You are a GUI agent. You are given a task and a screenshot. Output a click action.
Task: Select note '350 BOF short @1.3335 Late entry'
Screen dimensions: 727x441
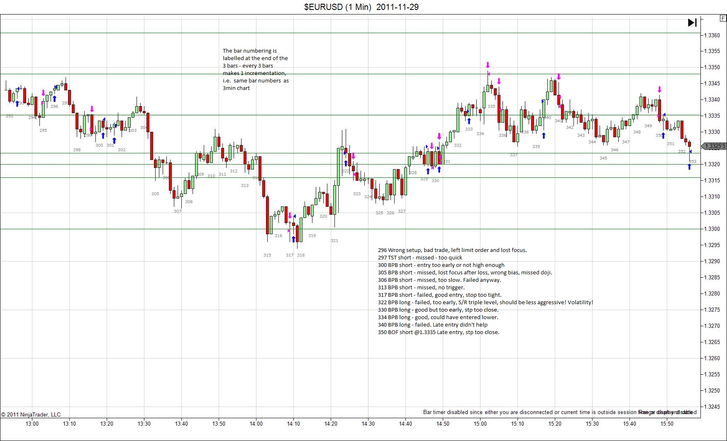(x=439, y=332)
